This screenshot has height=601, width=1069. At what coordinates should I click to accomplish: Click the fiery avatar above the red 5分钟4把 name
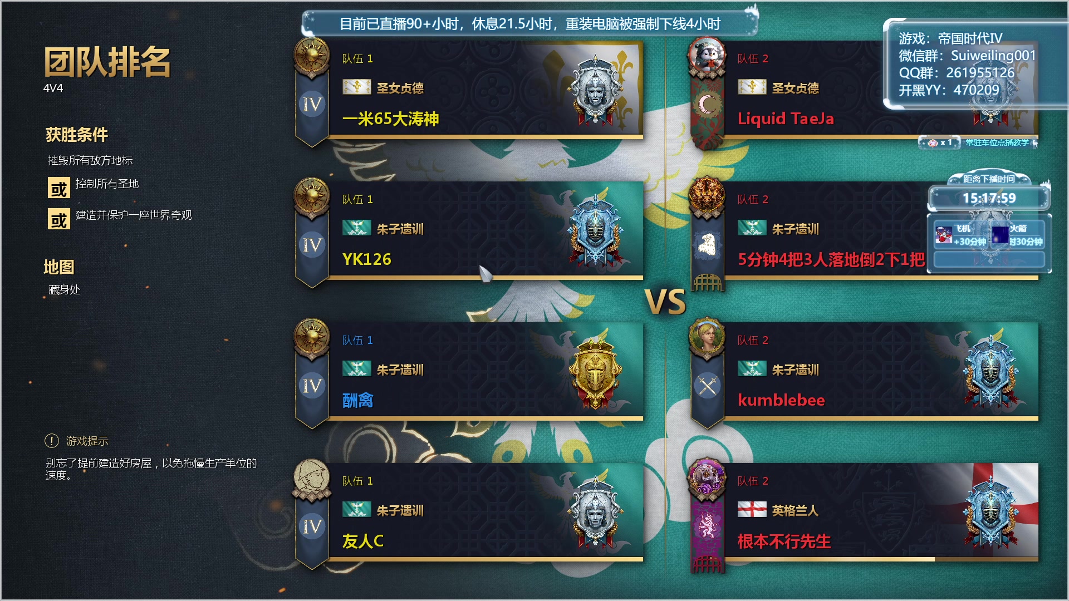pos(707,196)
